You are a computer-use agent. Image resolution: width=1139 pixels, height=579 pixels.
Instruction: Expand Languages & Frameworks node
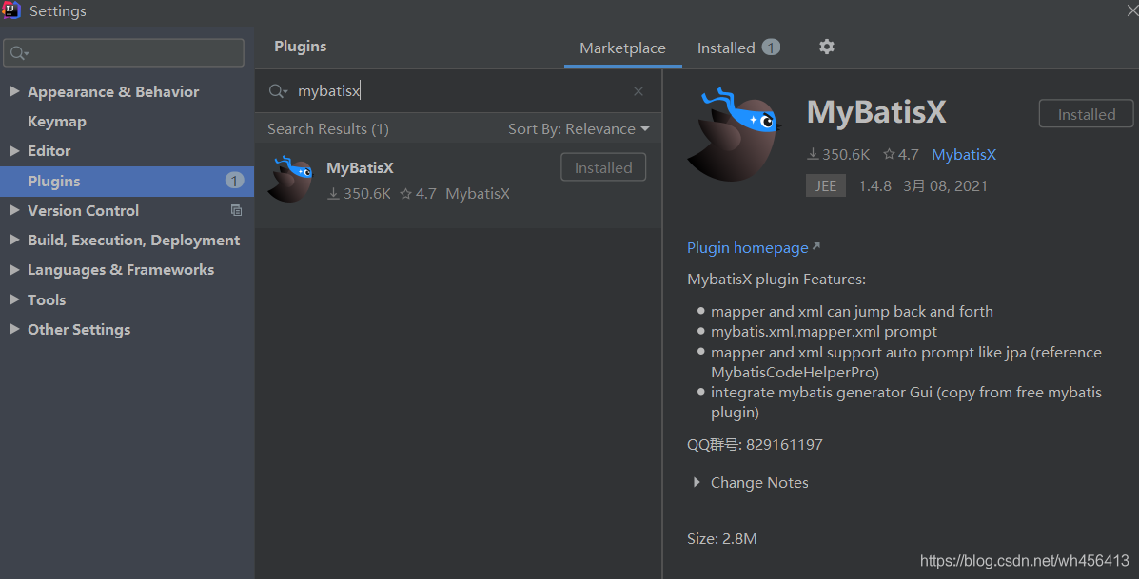pos(14,270)
